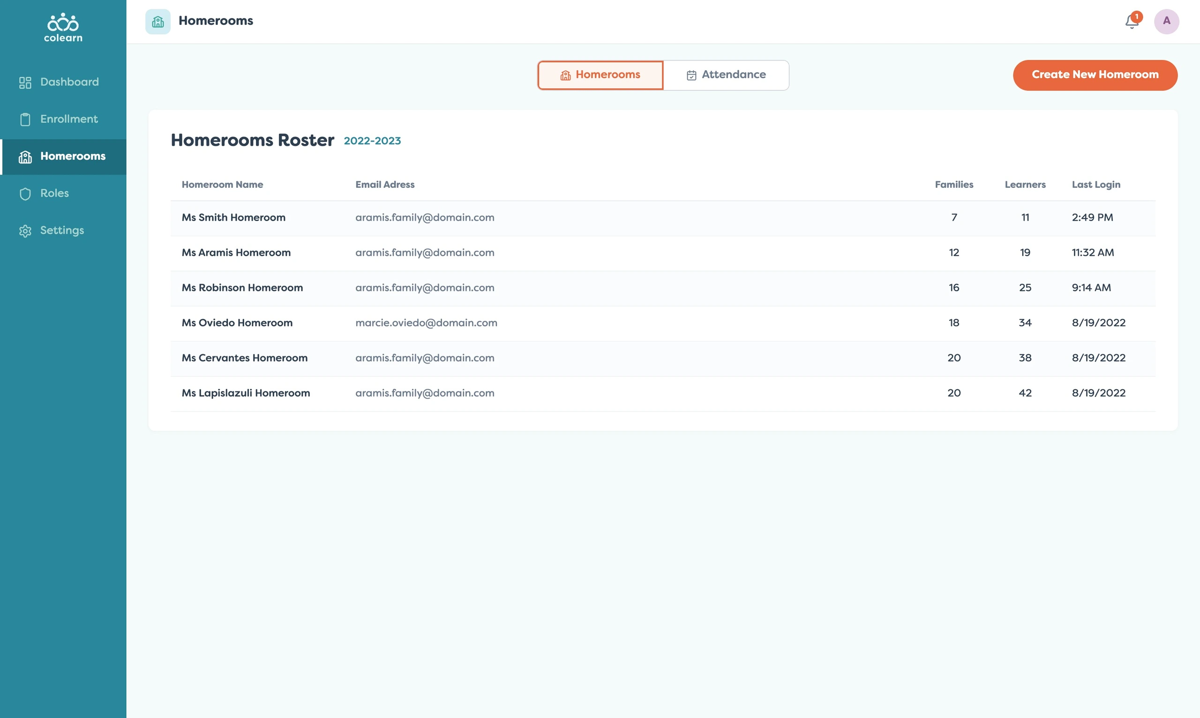This screenshot has height=718, width=1200.
Task: Open Ms Lapislazuli Homeroom row
Action: tap(663, 393)
